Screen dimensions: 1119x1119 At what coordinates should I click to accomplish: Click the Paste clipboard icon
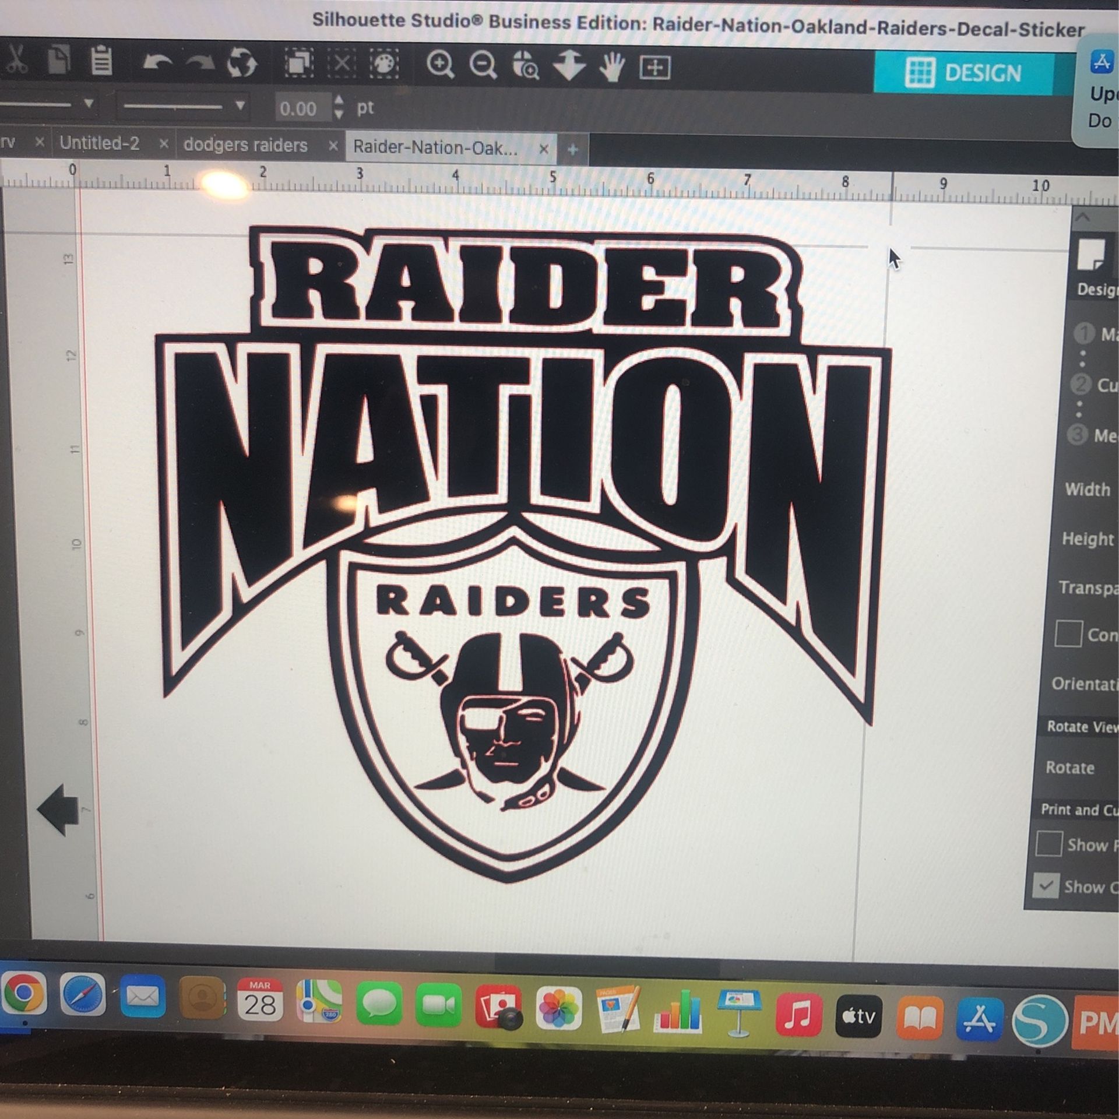click(101, 61)
